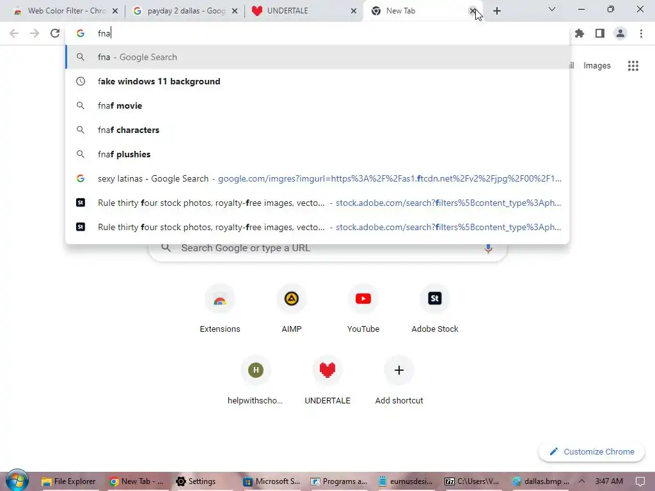Screen dimensions: 655x491
Task: Open File Explorer in the taskbar
Action: 69,481
